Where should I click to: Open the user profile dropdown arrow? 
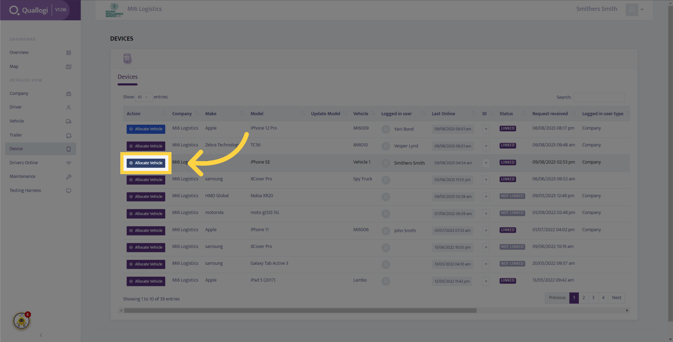point(642,9)
